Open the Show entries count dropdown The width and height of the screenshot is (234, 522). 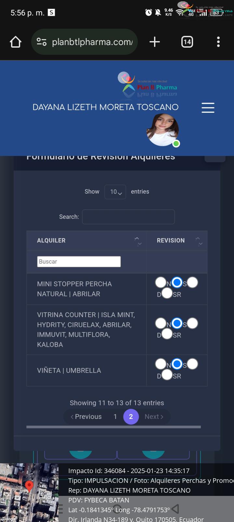115,192
